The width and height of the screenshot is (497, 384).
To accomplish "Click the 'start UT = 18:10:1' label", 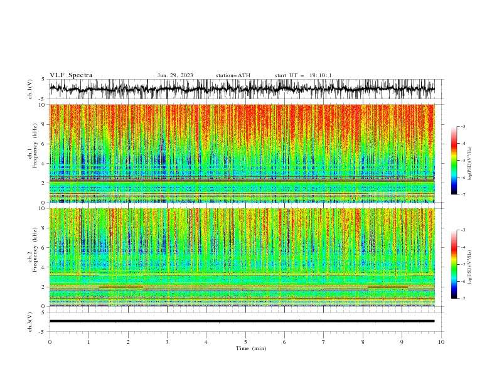I will click(x=303, y=75).
